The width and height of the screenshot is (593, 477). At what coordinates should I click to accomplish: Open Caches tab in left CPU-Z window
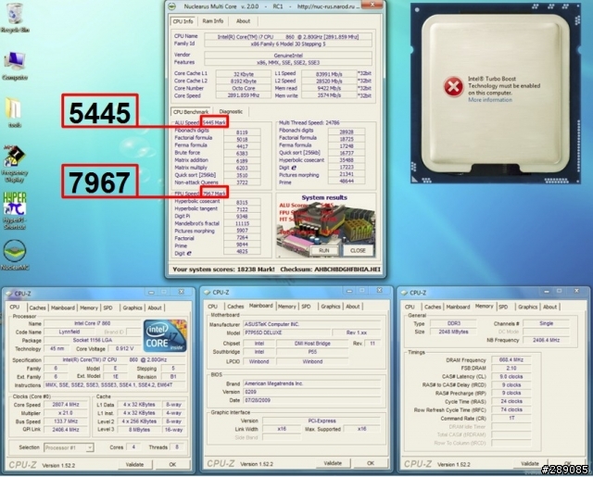[37, 308]
